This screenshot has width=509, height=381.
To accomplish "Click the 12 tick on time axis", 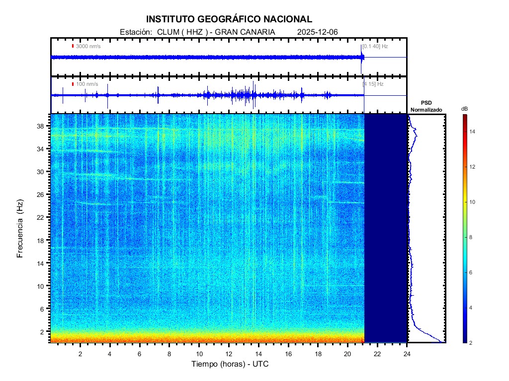I will click(x=229, y=353).
